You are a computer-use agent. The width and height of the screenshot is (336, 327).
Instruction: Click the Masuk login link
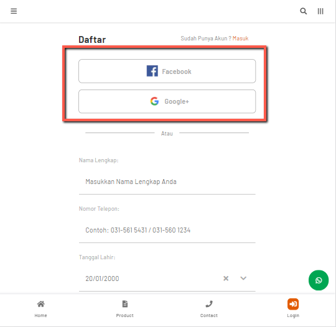pyautogui.click(x=240, y=39)
